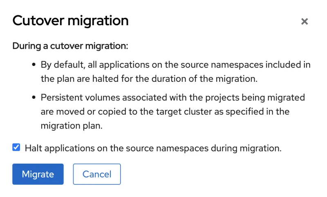Uncheck the Halt applications checkbox

(16, 147)
